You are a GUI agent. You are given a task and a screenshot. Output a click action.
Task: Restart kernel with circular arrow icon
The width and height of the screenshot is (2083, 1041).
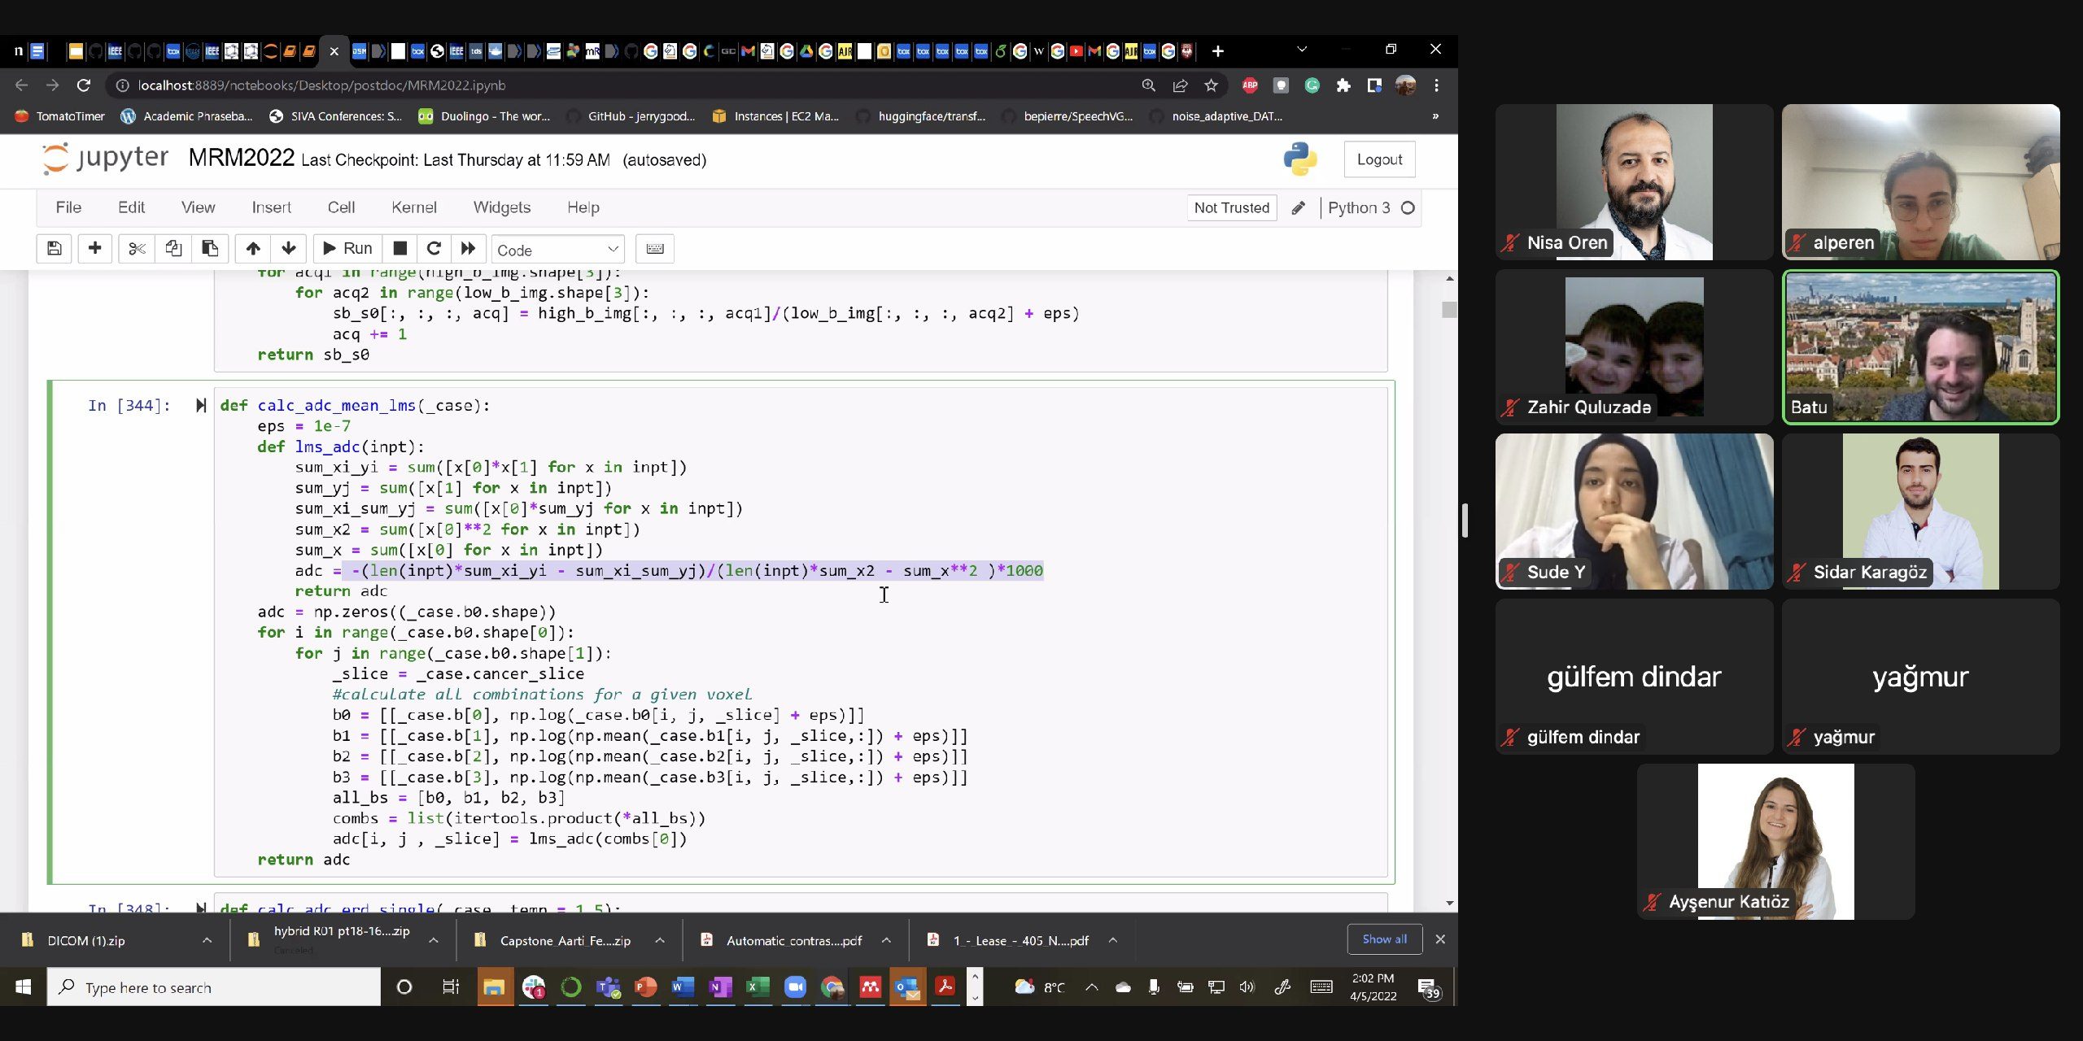coord(434,249)
